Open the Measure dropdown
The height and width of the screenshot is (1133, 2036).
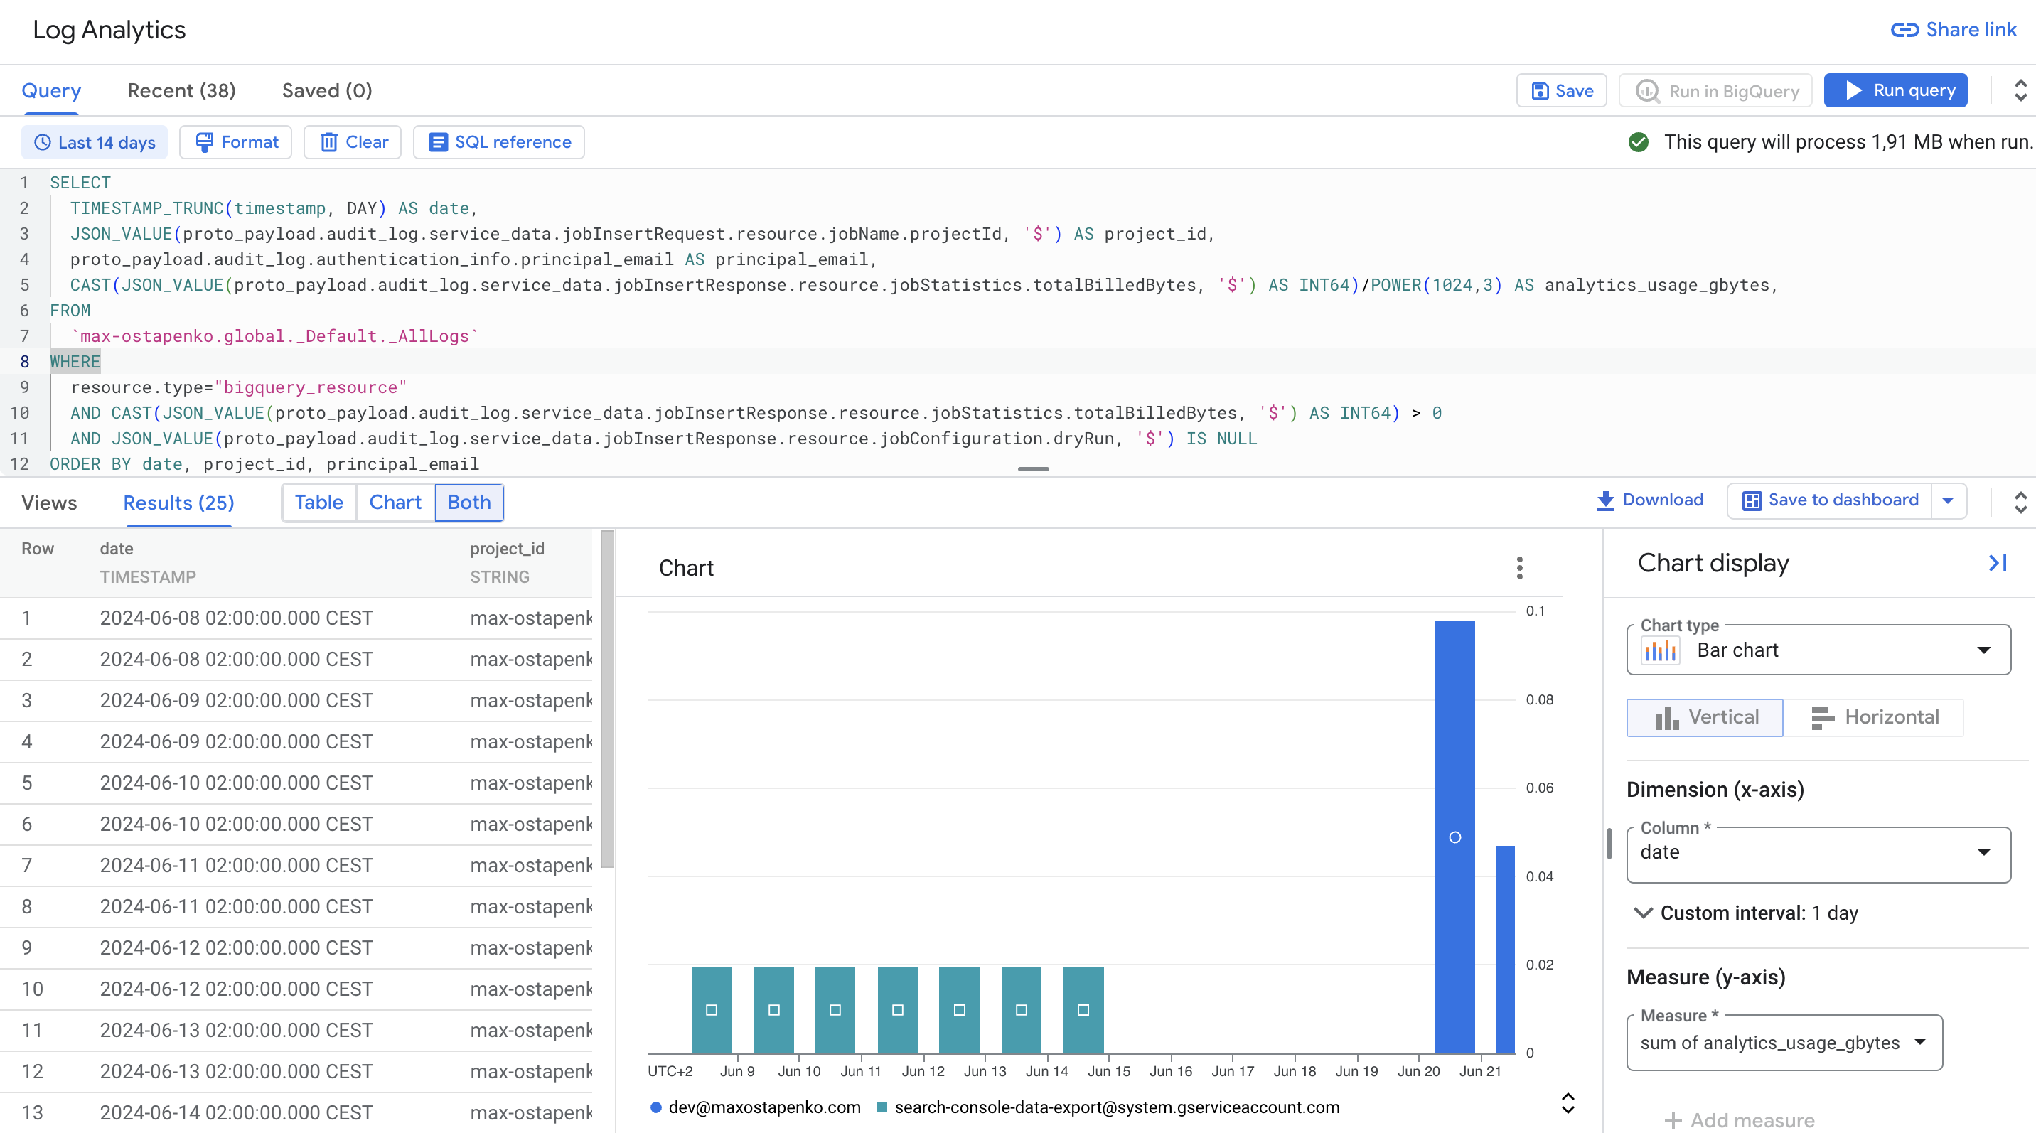click(1784, 1043)
